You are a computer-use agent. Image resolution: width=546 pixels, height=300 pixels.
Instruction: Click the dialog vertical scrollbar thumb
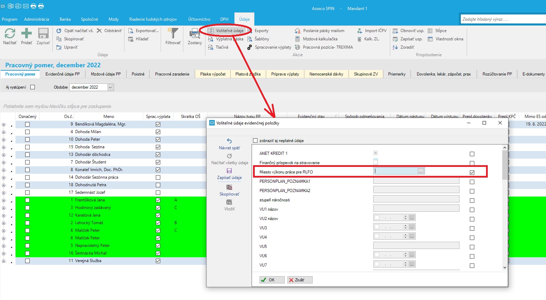click(x=505, y=164)
